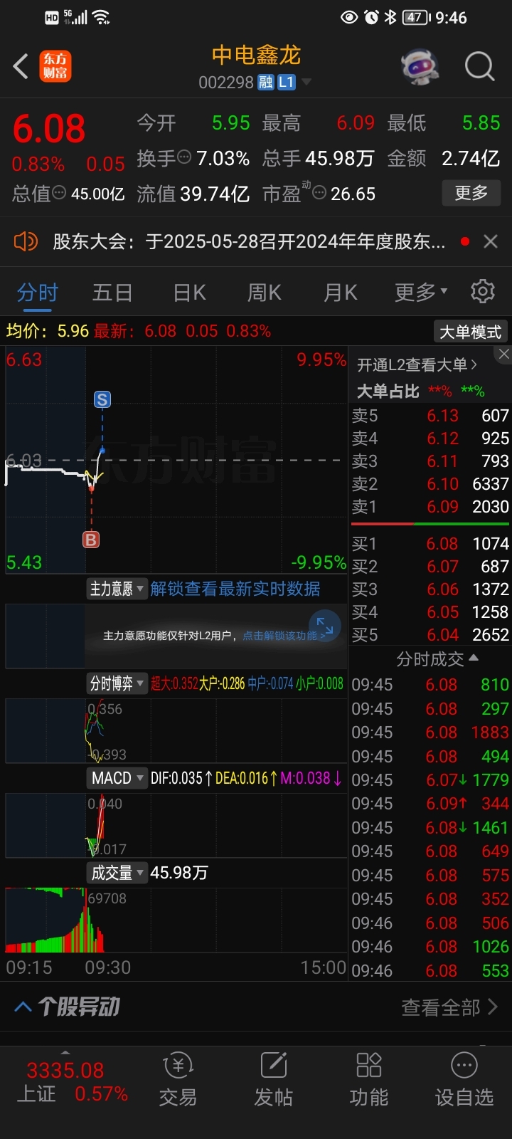Image resolution: width=512 pixels, height=1139 pixels.
Task: Switch to 周K tab
Action: (x=265, y=292)
